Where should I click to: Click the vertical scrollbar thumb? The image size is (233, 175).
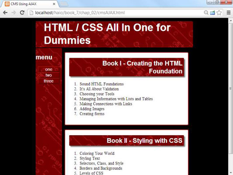click(x=230, y=89)
